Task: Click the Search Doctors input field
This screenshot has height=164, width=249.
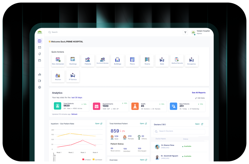Action: (179, 131)
